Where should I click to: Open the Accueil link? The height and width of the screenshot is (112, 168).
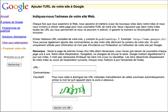coord(5,16)
